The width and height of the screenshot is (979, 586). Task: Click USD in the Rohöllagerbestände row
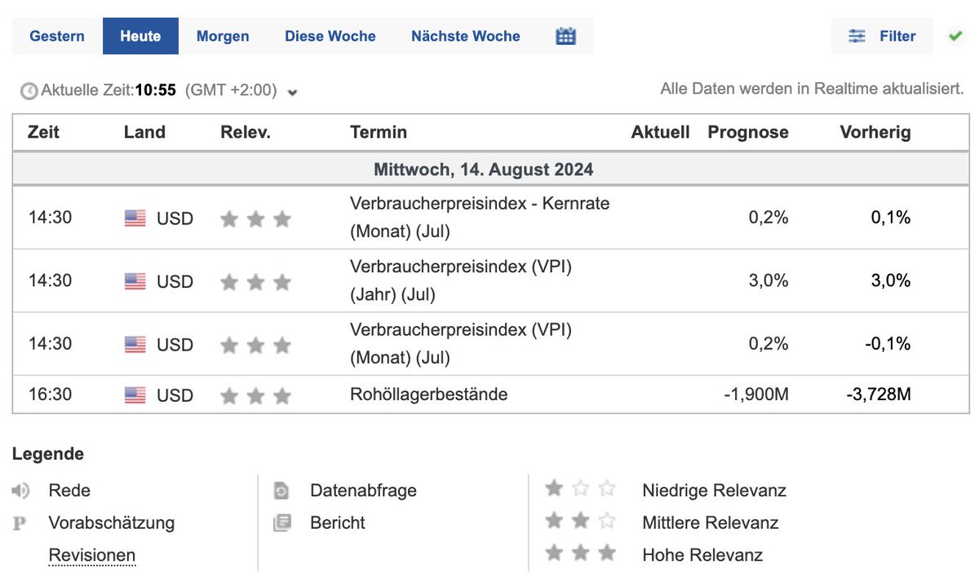point(175,395)
